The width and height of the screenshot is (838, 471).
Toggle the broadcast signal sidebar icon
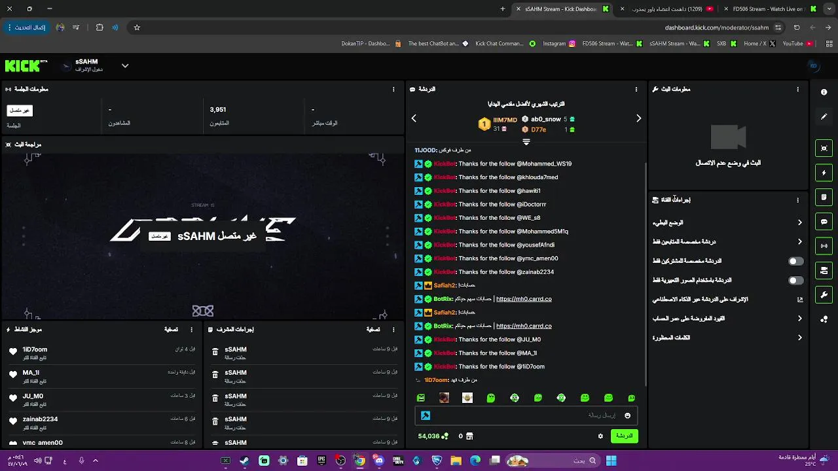point(824,246)
